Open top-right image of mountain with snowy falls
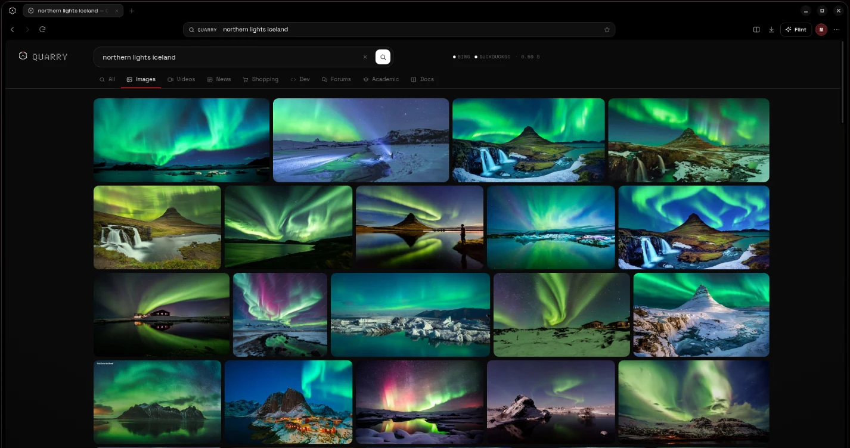The height and width of the screenshot is (448, 850). tap(688, 140)
